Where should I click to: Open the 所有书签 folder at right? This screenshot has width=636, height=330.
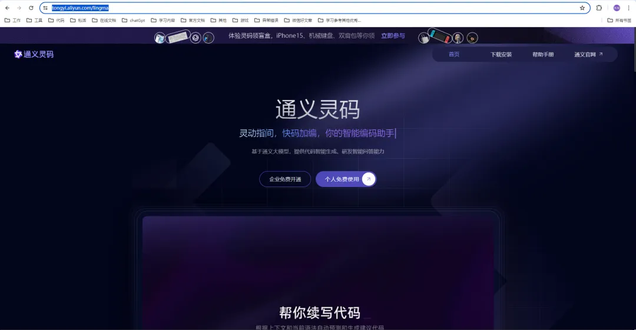[620, 20]
